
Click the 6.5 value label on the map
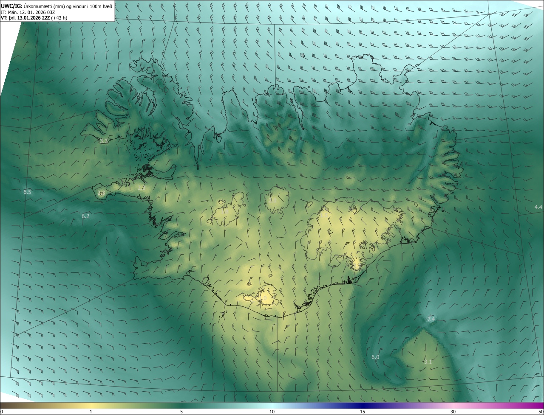point(27,192)
